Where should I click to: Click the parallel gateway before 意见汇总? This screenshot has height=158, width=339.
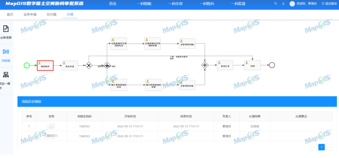(x=205, y=65)
